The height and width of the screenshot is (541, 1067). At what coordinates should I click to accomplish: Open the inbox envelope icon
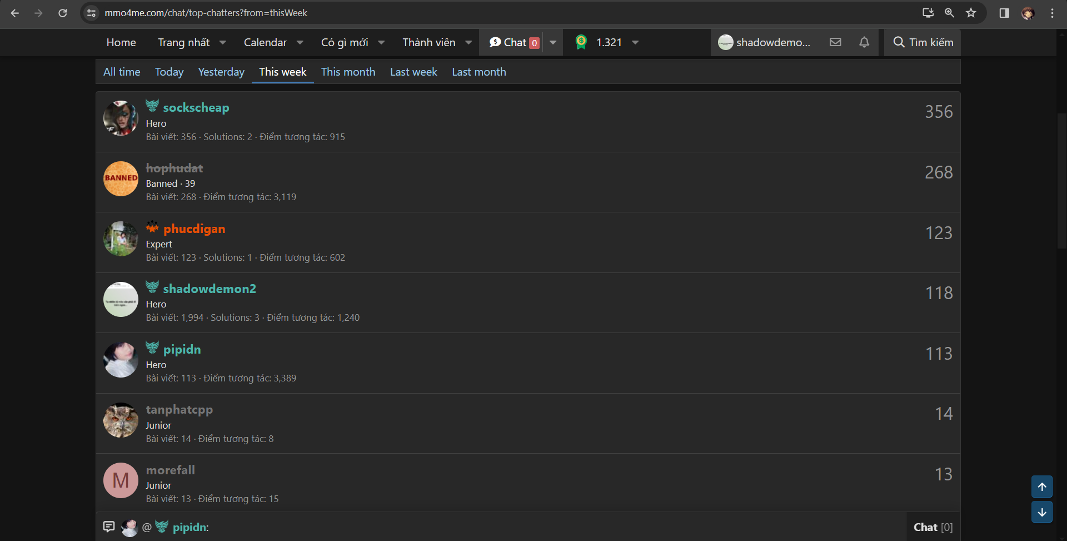click(835, 42)
